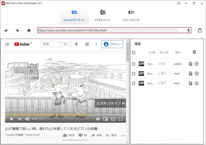Check the mp3 row checkbox
Screen dimensions: 206x145
point(134,83)
